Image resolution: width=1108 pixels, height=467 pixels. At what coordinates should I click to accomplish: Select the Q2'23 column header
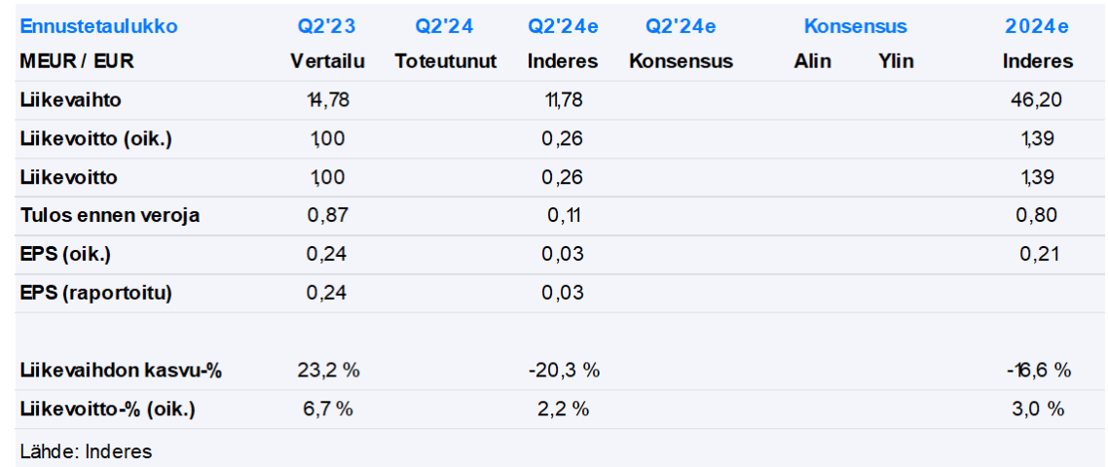[327, 26]
